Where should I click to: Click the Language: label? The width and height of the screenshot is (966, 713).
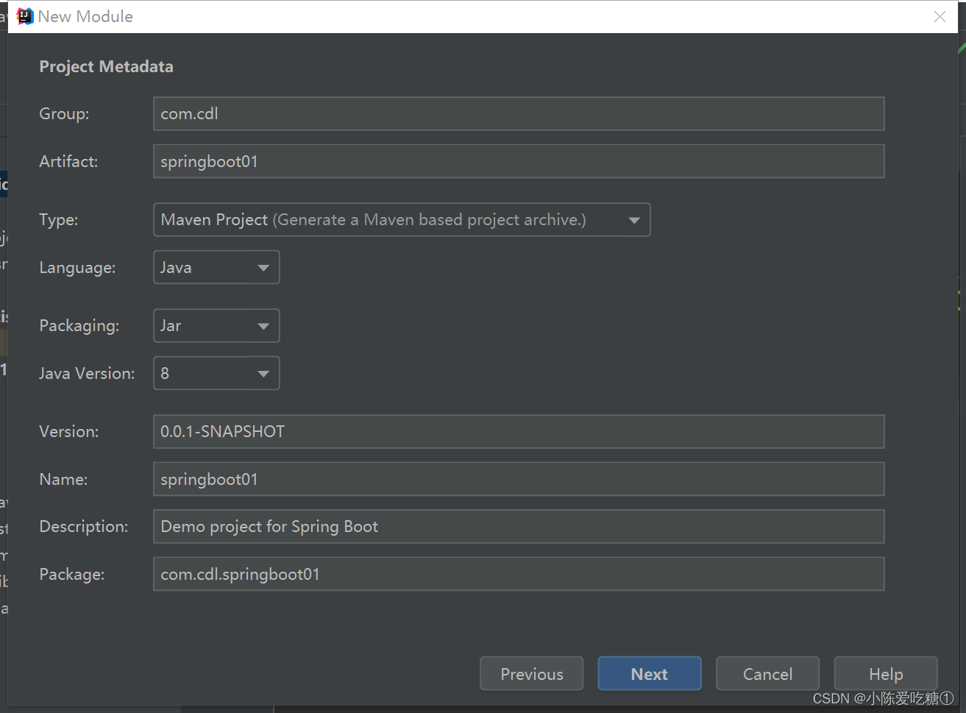click(77, 268)
